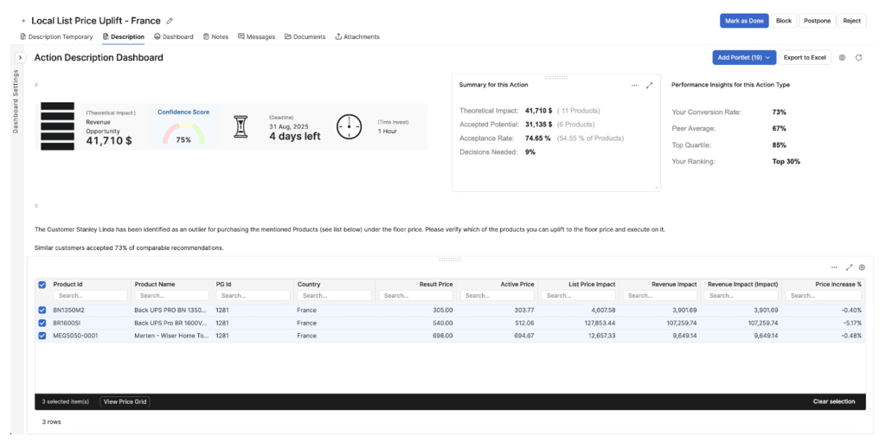Maximize the product table with the expand icon

(849, 267)
